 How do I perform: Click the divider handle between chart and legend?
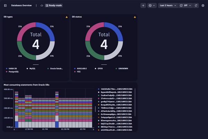click(x=95, y=109)
